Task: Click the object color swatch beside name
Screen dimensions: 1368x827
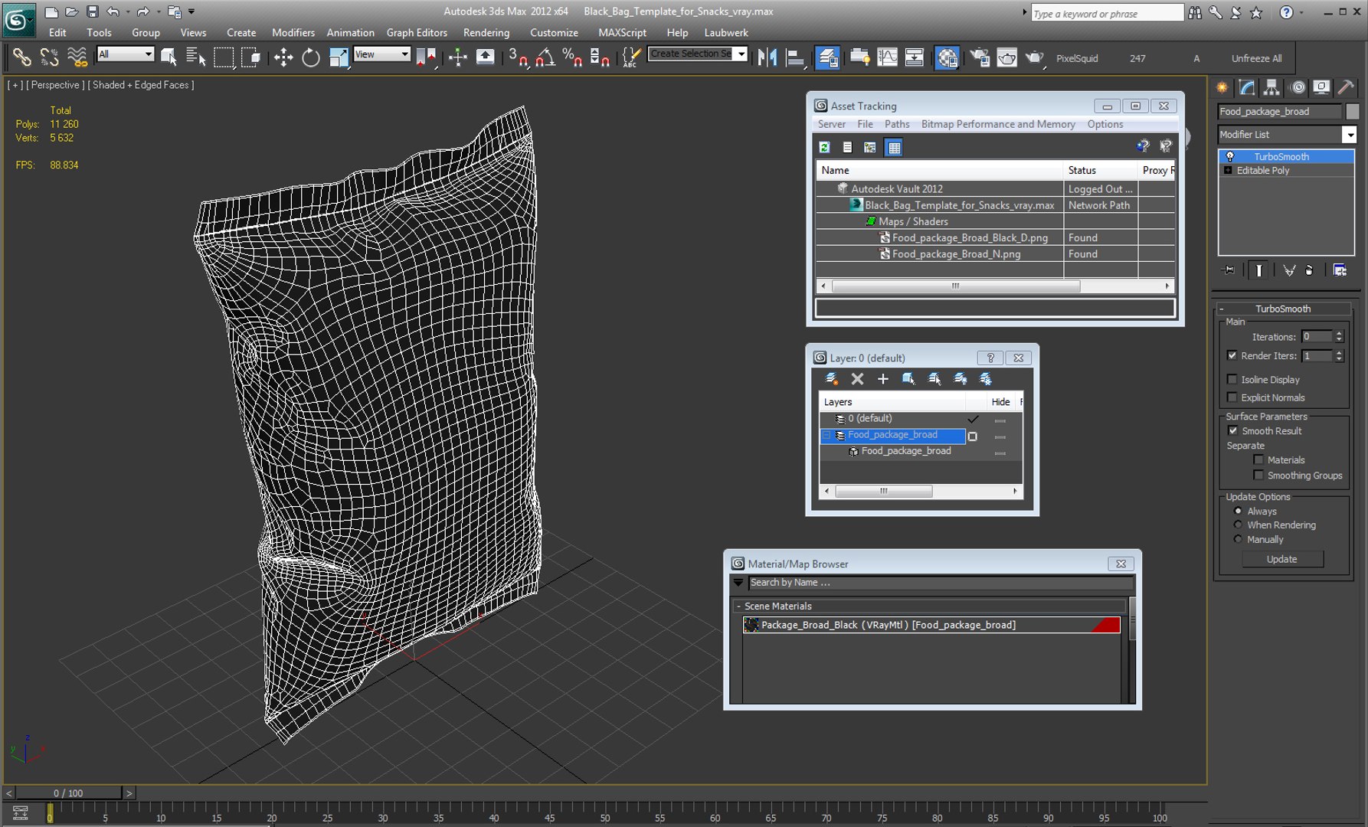Action: tap(1353, 112)
